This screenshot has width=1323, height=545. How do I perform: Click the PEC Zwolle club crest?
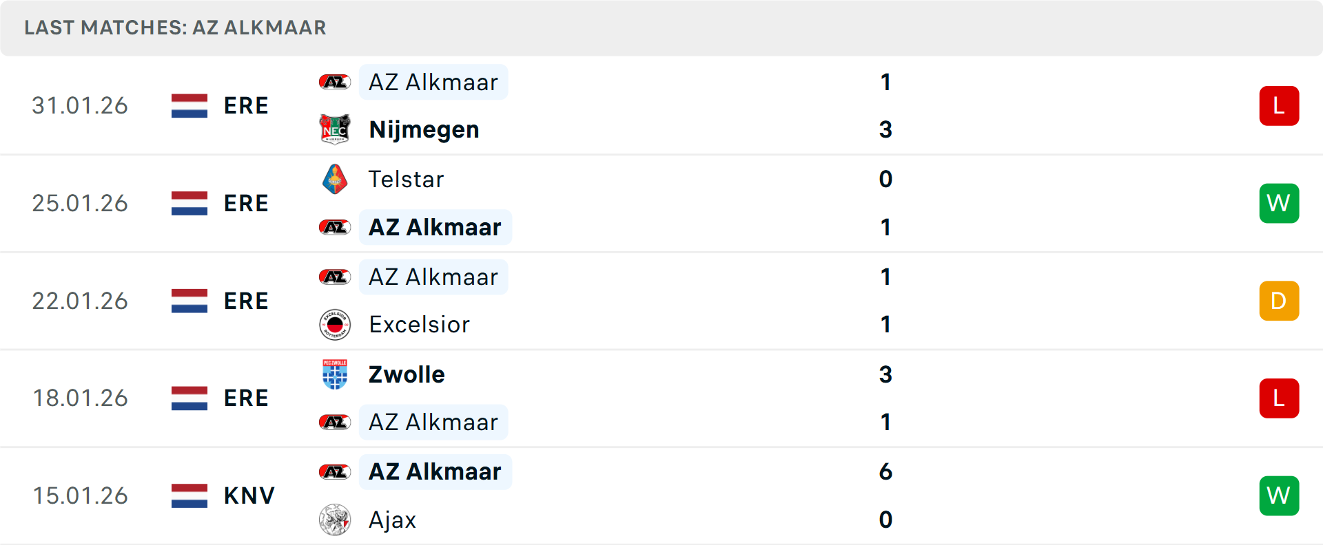pos(335,374)
